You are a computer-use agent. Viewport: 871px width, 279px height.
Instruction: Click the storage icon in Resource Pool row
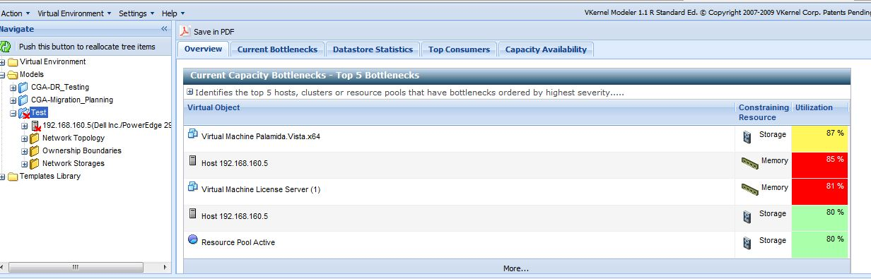[747, 243]
